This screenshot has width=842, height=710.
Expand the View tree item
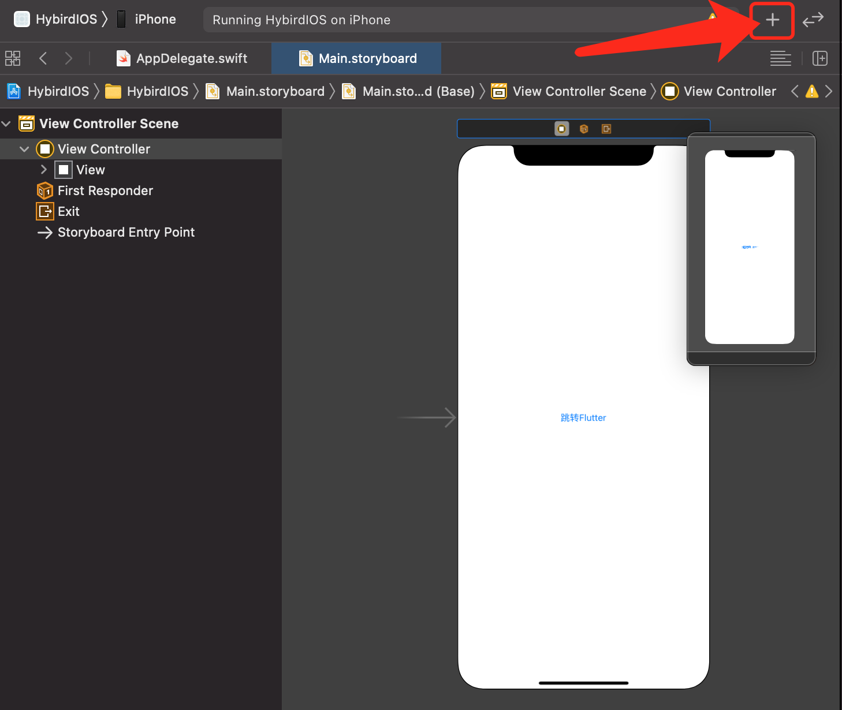[43, 169]
